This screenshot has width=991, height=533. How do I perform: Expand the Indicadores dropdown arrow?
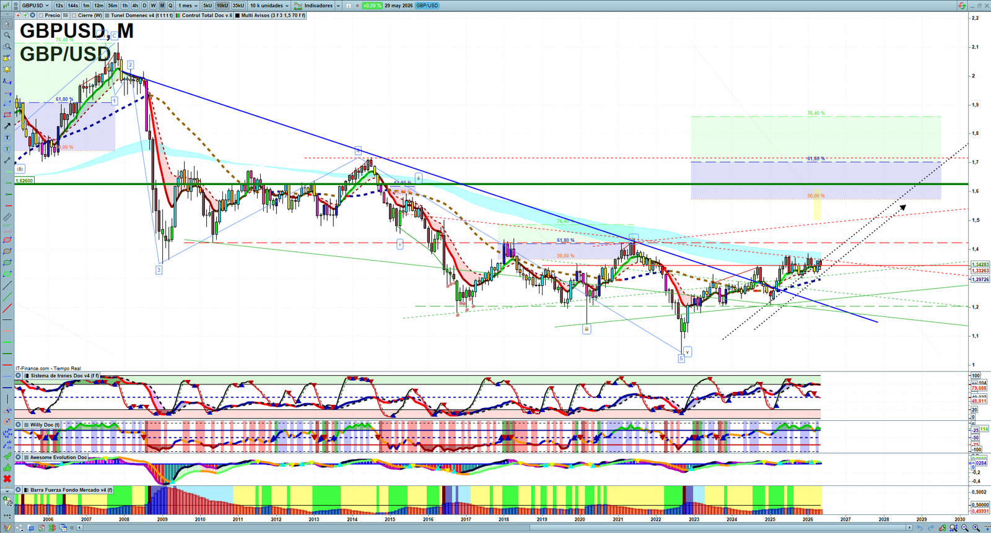point(338,6)
